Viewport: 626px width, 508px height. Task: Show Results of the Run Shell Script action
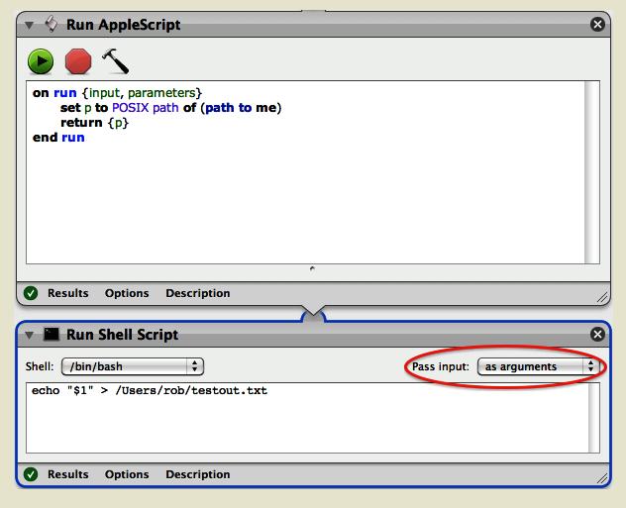pyautogui.click(x=68, y=474)
